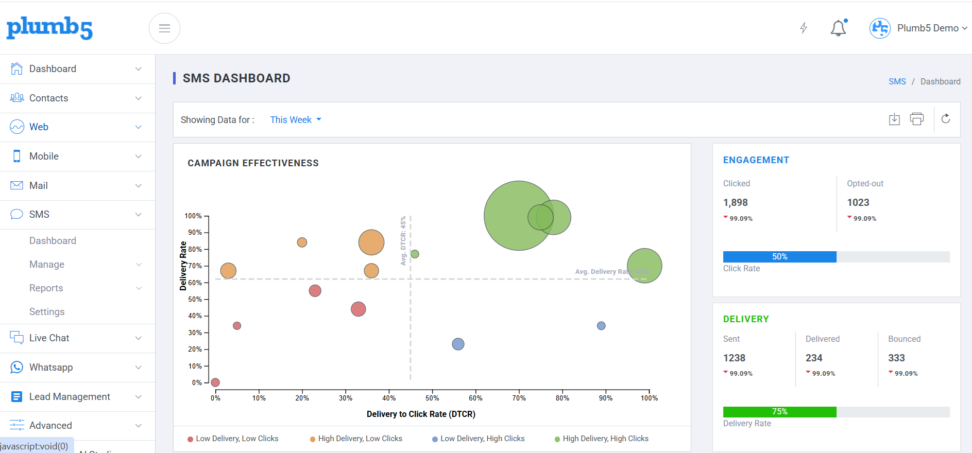
Task: Click the Mail envelope icon
Action: coord(17,185)
